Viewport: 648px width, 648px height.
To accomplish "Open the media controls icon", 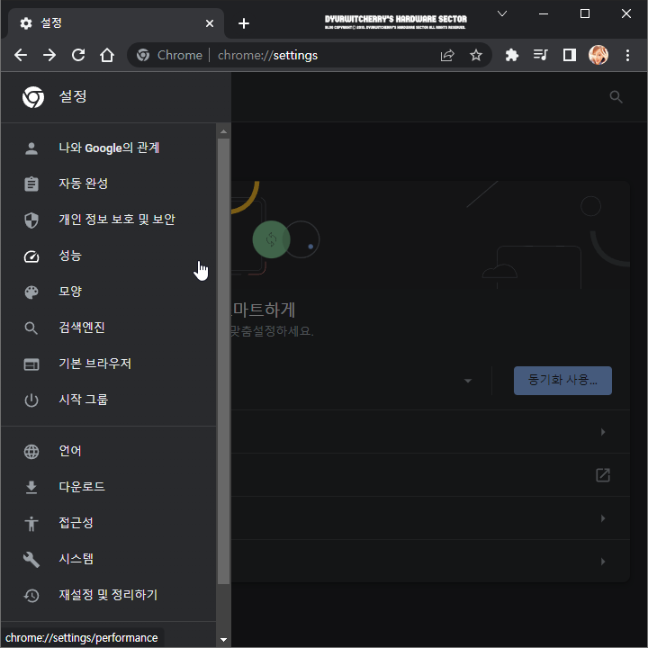I will click(x=541, y=55).
